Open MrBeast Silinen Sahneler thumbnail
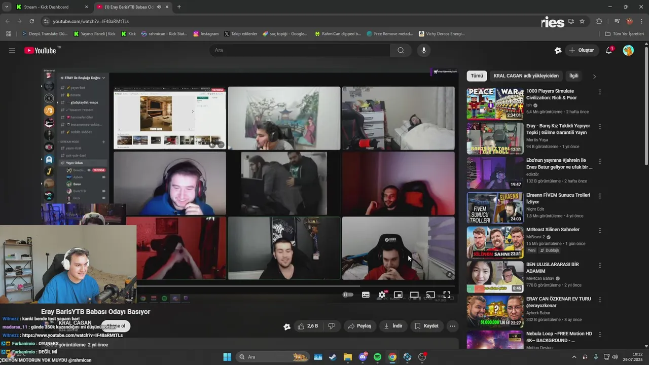Viewport: 649px width, 365px height. coord(495,242)
